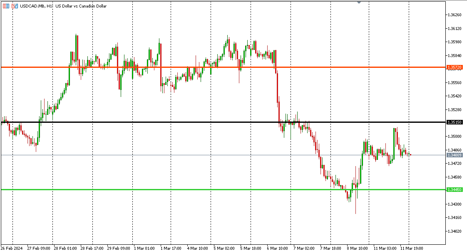This screenshot has height=251, width=467.
Task: Click the 1.34720 value on price scale
Action: pyautogui.click(x=455, y=164)
